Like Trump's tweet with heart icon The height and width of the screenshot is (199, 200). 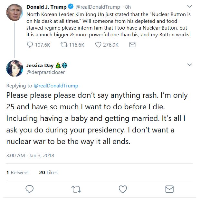tap(98, 45)
